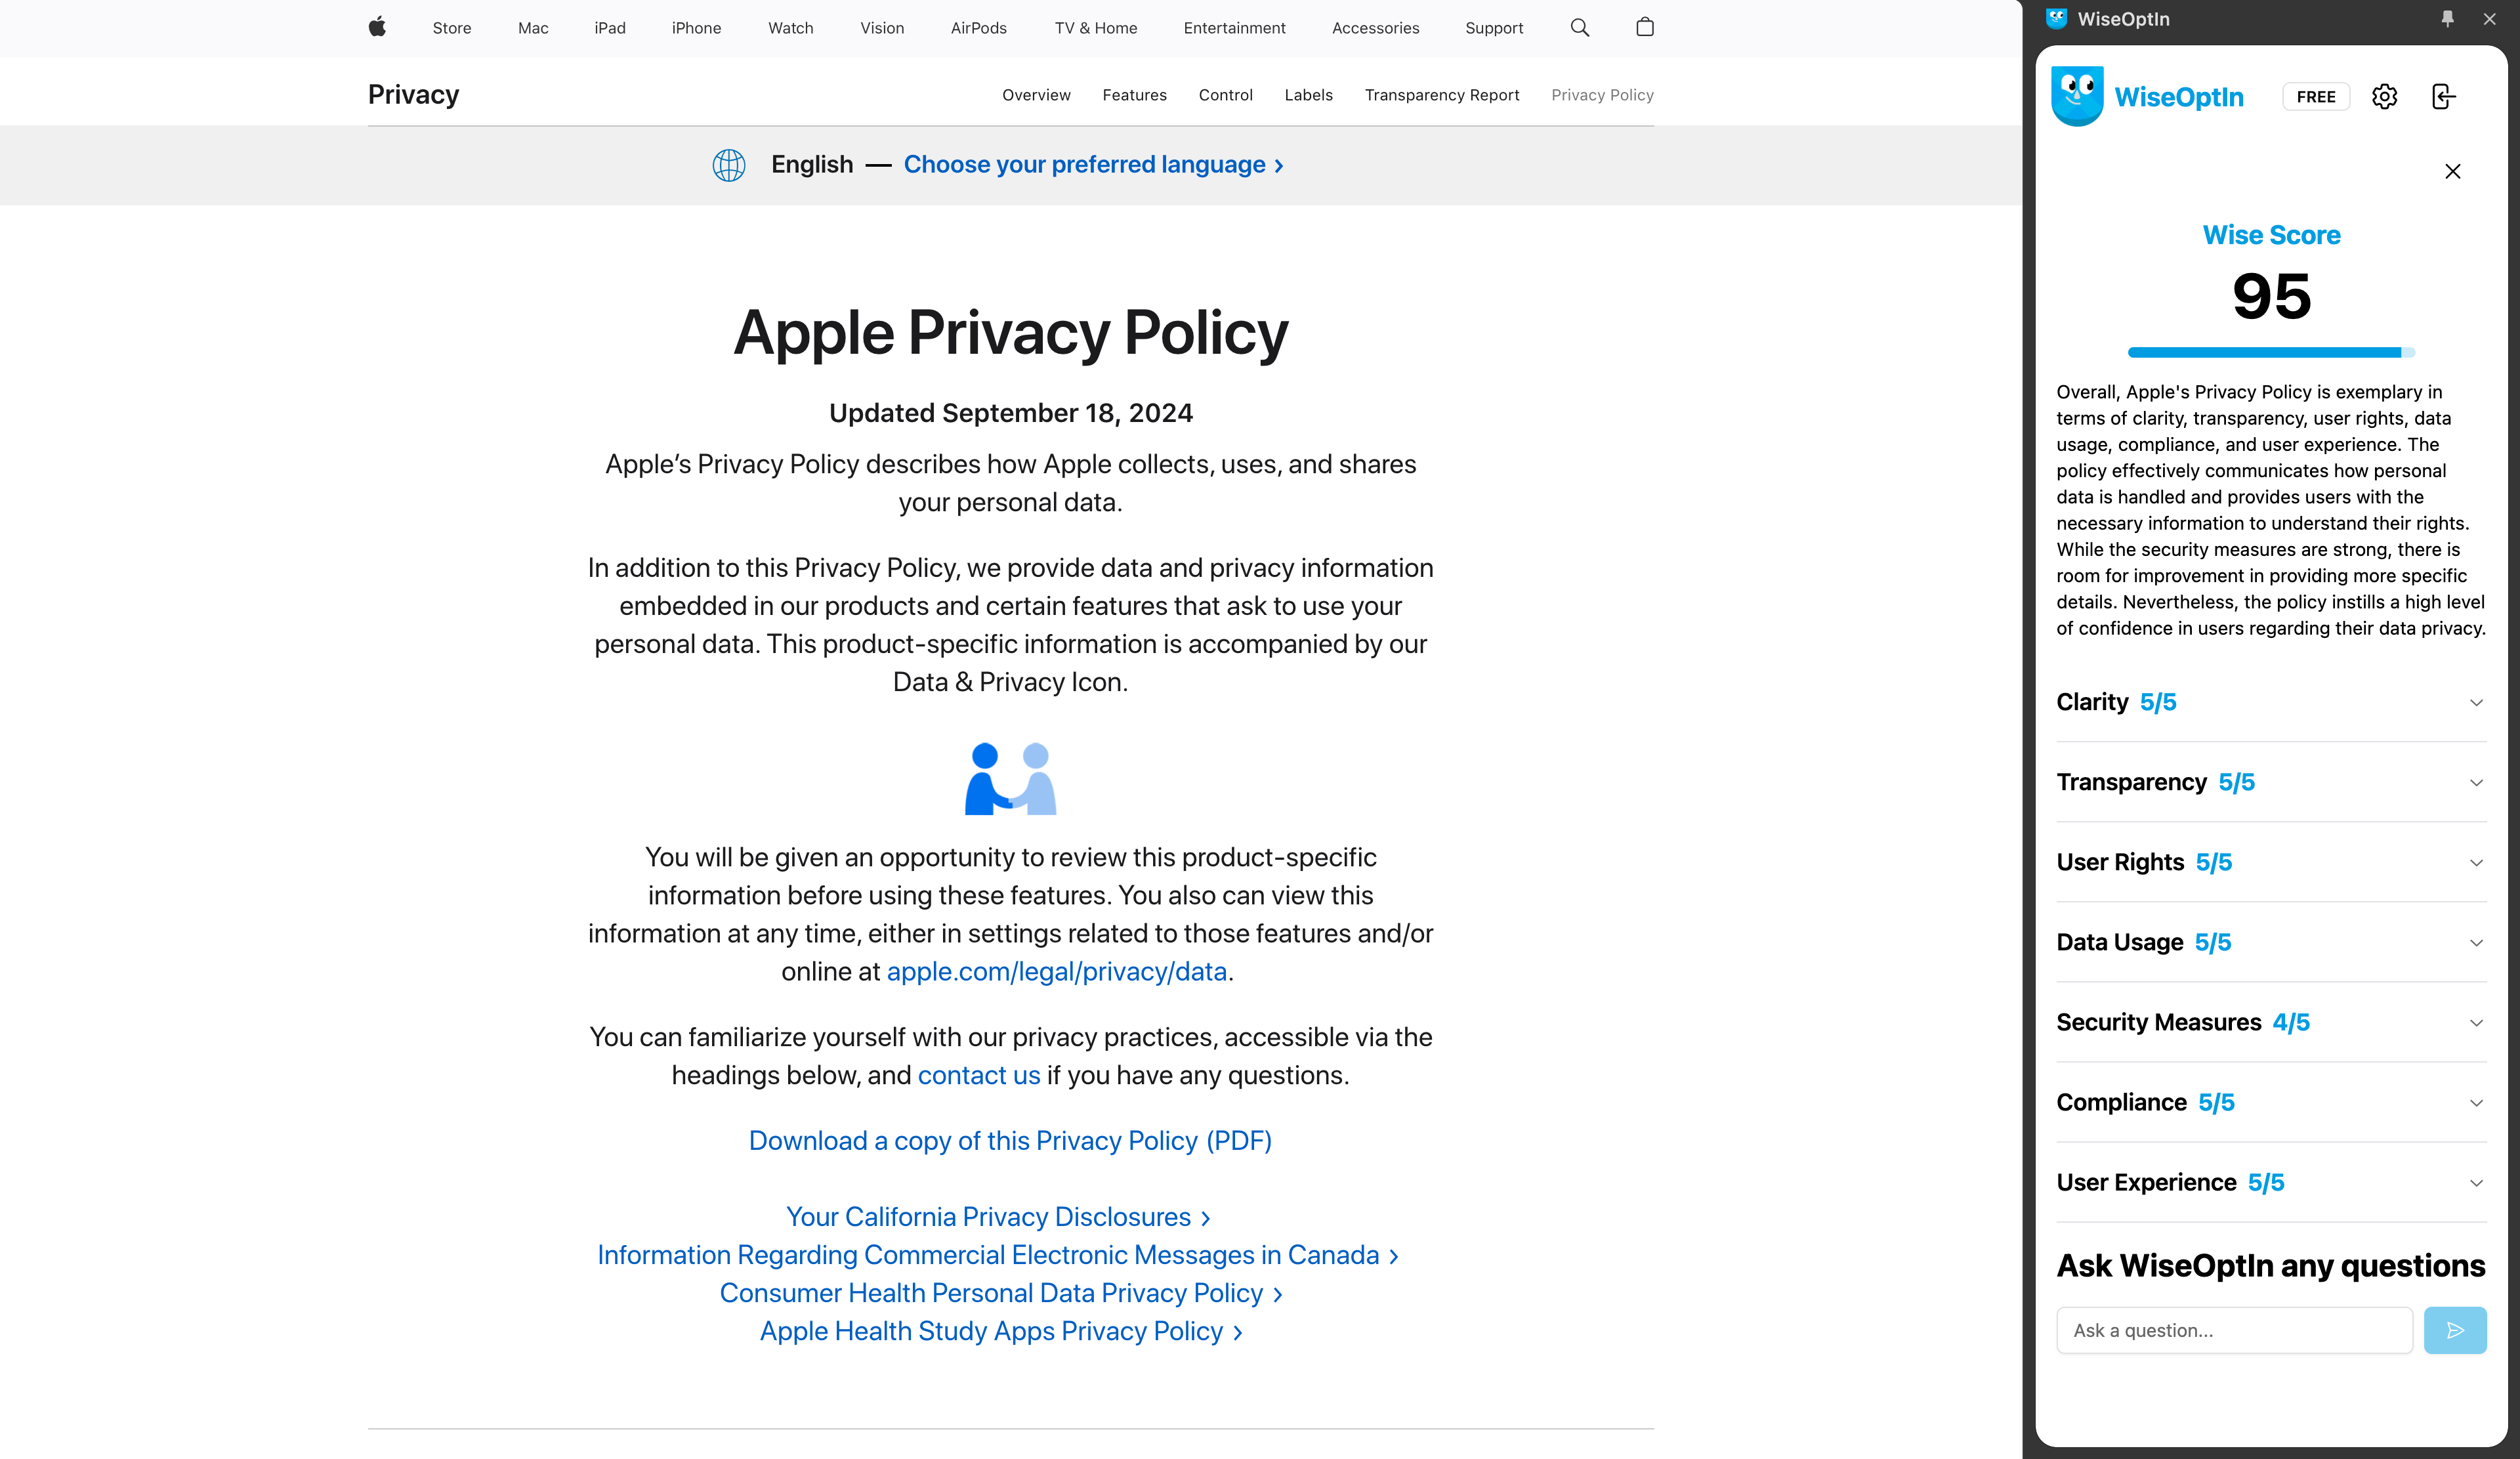Screen dimensions: 2520x1459
Task: Open the Store menu
Action: [x=452, y=28]
